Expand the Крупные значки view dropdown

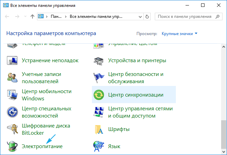click(180, 34)
